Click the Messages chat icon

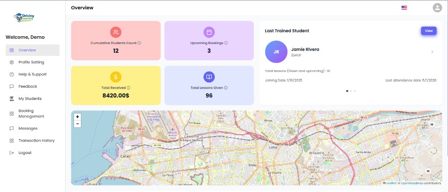(x=12, y=128)
